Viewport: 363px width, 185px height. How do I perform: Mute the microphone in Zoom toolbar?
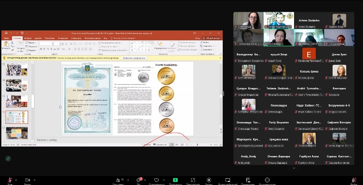click(9, 180)
